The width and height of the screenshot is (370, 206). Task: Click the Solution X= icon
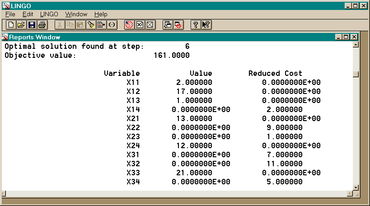(140, 25)
